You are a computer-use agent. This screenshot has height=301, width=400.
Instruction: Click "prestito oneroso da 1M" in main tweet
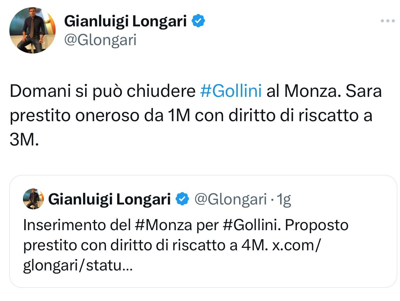pos(100,116)
